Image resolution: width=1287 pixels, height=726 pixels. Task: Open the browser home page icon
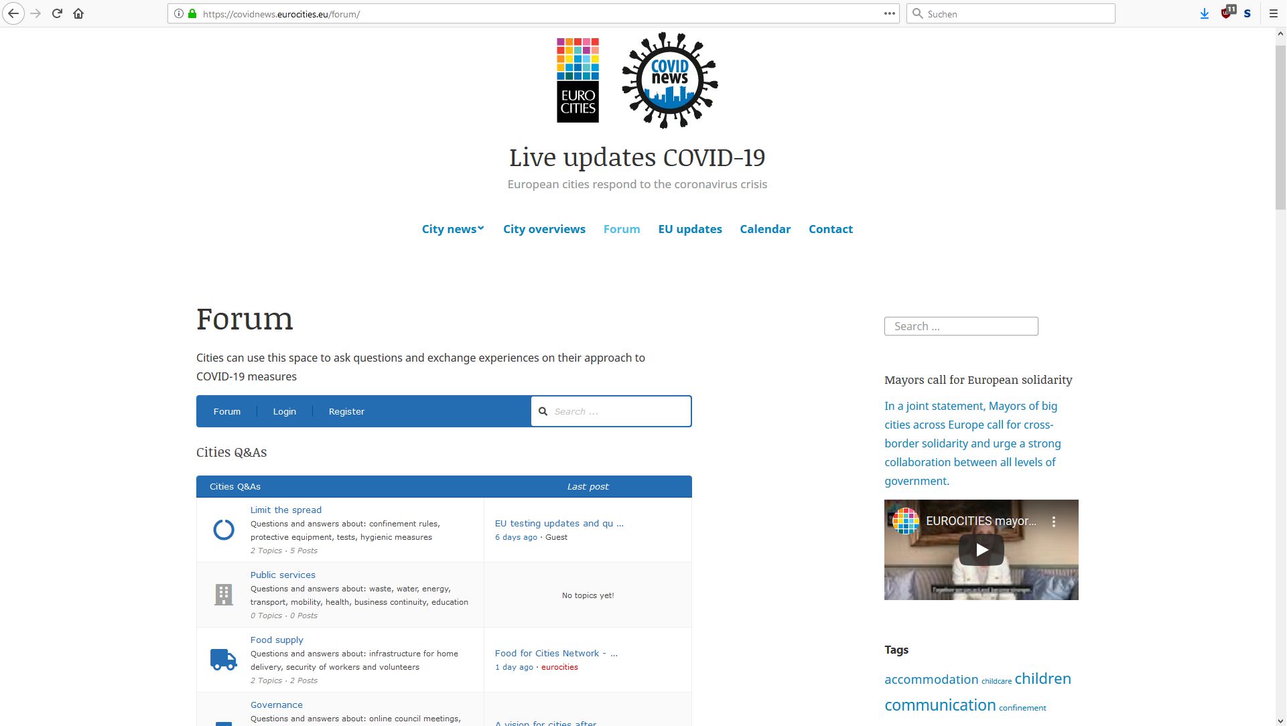[78, 13]
